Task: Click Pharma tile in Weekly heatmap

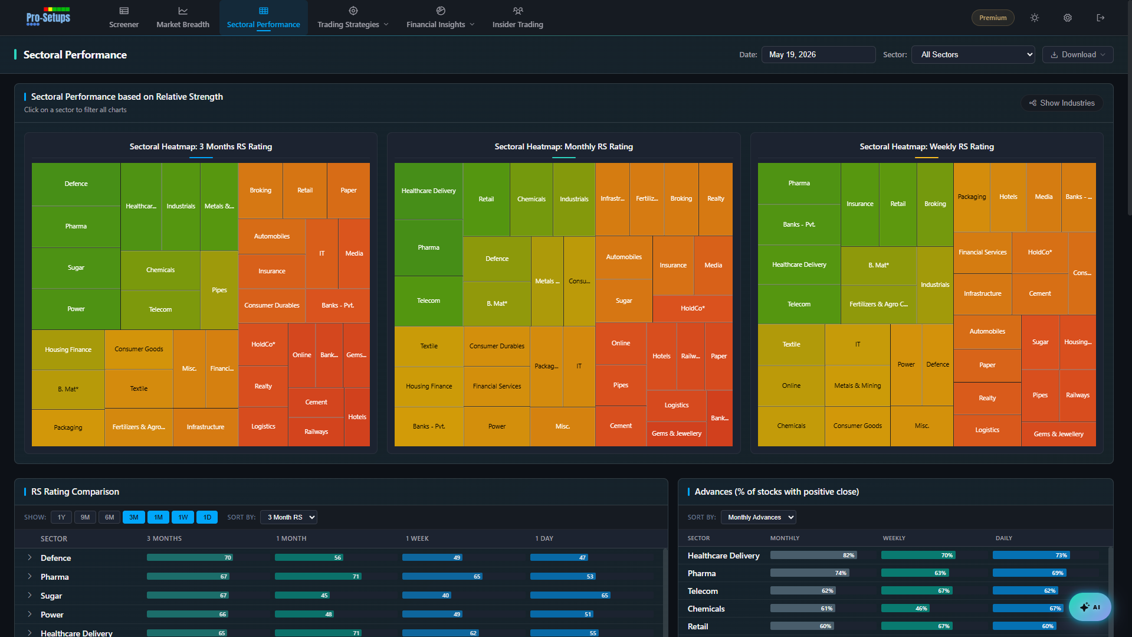Action: 799,184
